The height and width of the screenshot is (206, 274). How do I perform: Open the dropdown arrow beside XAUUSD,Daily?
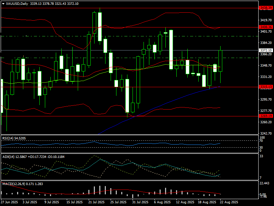pos(3,4)
